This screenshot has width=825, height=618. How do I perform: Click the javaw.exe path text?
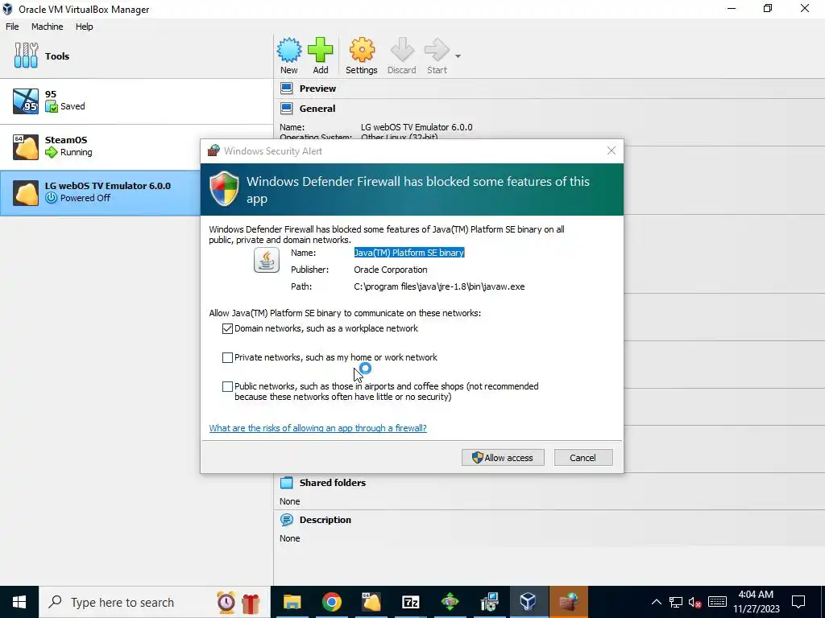439,286
